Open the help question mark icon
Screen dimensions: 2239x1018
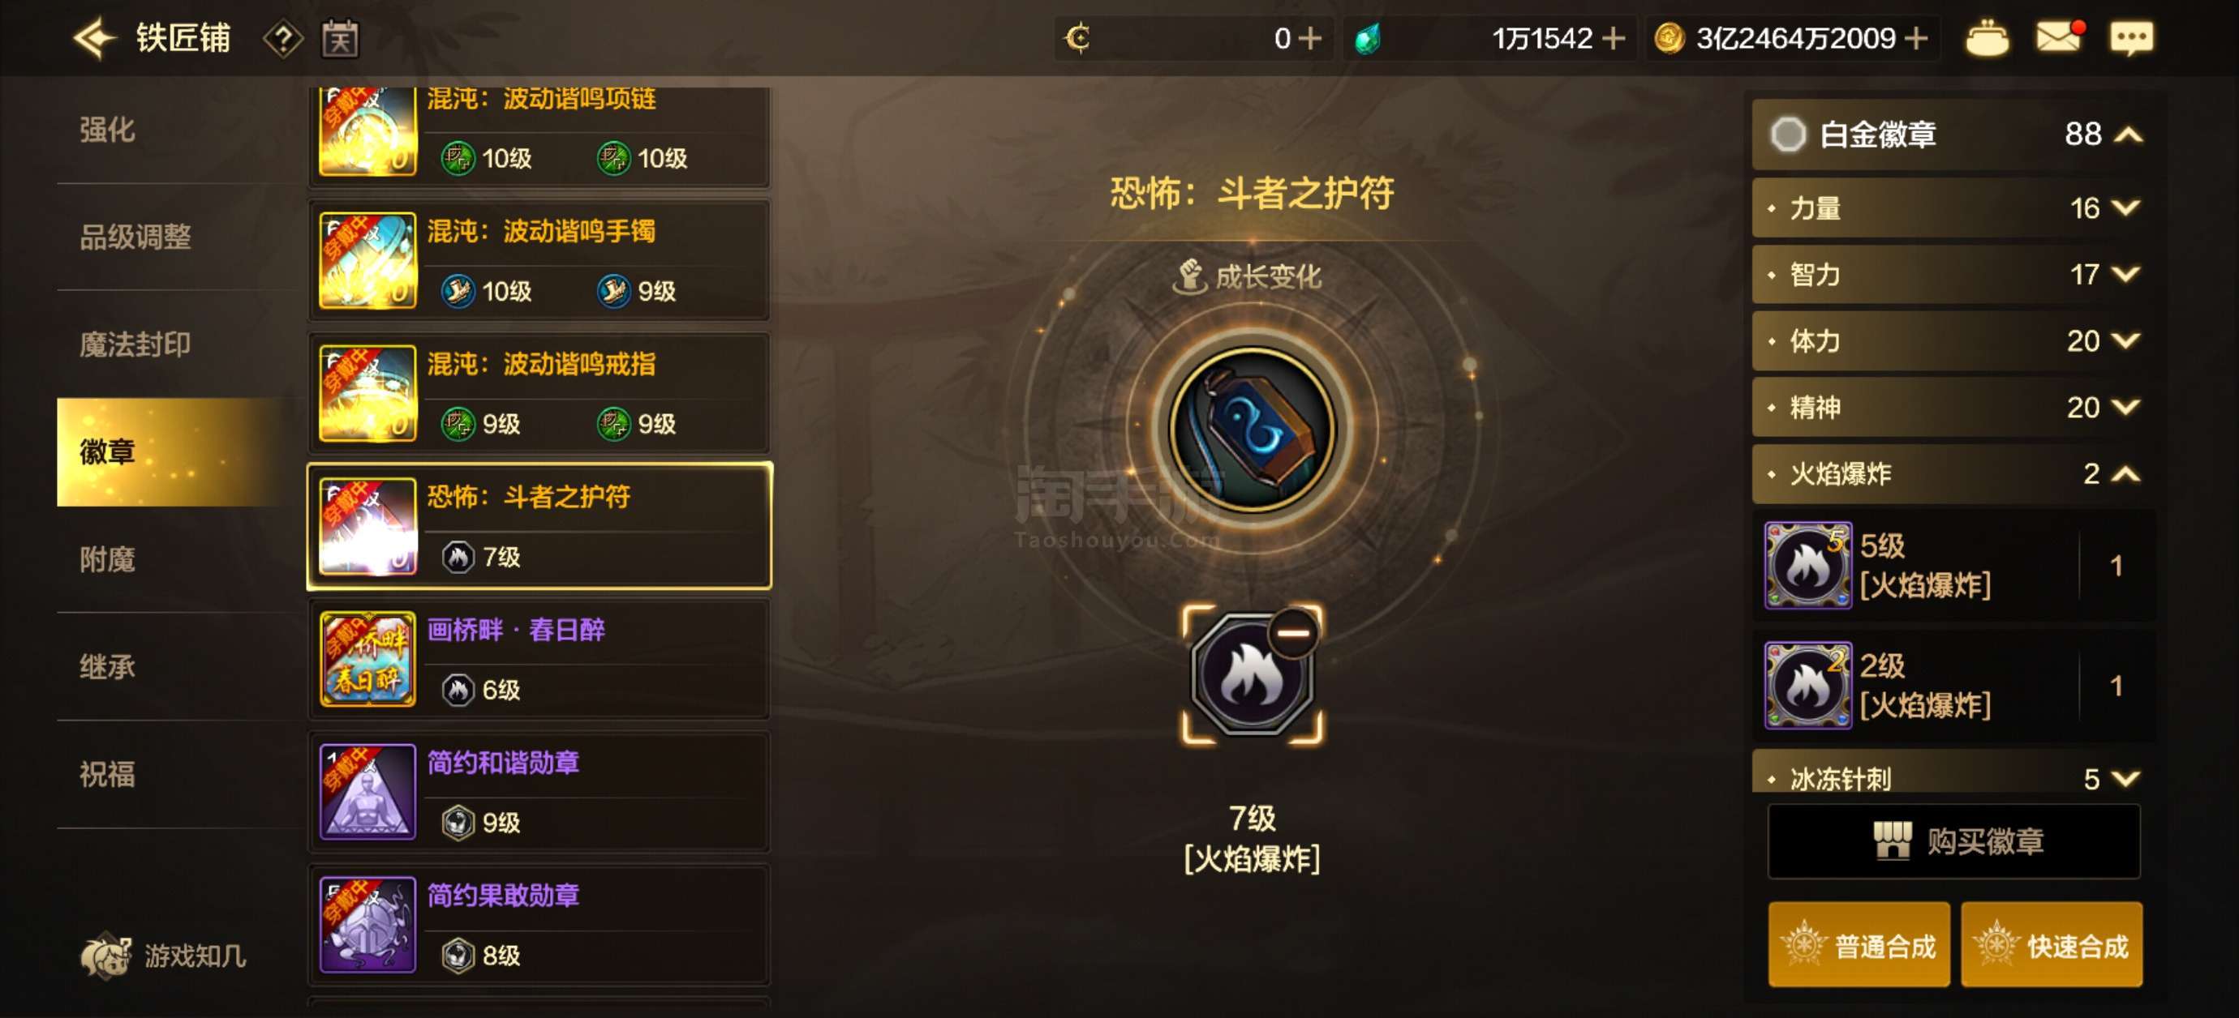(282, 39)
